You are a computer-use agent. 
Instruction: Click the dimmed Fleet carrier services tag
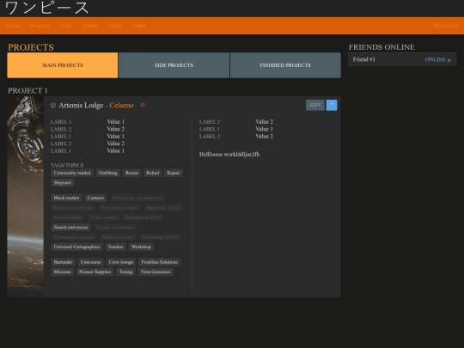73,208
